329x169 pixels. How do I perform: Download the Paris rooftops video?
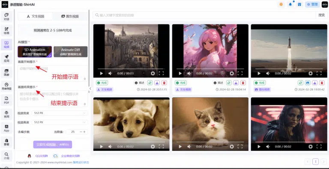[x=157, y=83]
